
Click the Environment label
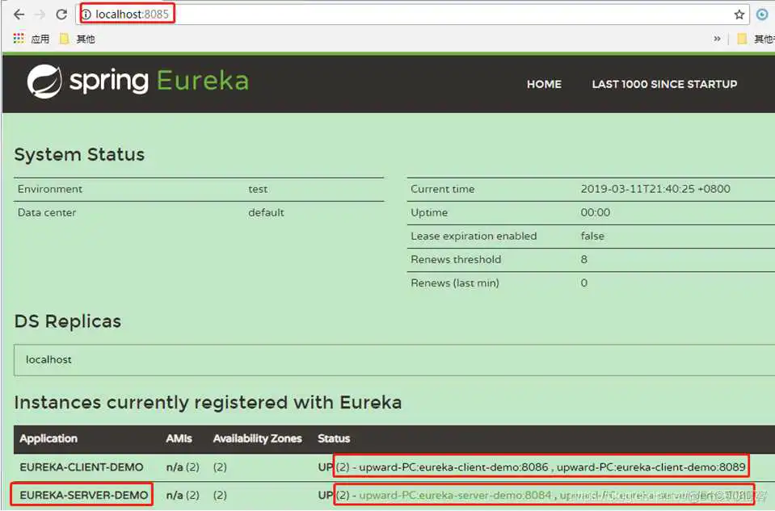[x=50, y=189]
